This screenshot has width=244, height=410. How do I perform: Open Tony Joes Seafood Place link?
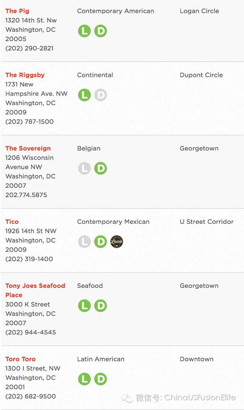click(x=35, y=290)
